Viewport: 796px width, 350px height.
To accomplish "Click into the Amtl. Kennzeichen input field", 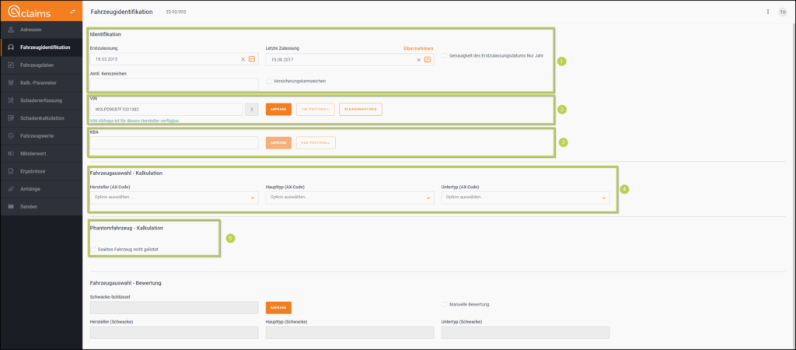I will pyautogui.click(x=173, y=84).
